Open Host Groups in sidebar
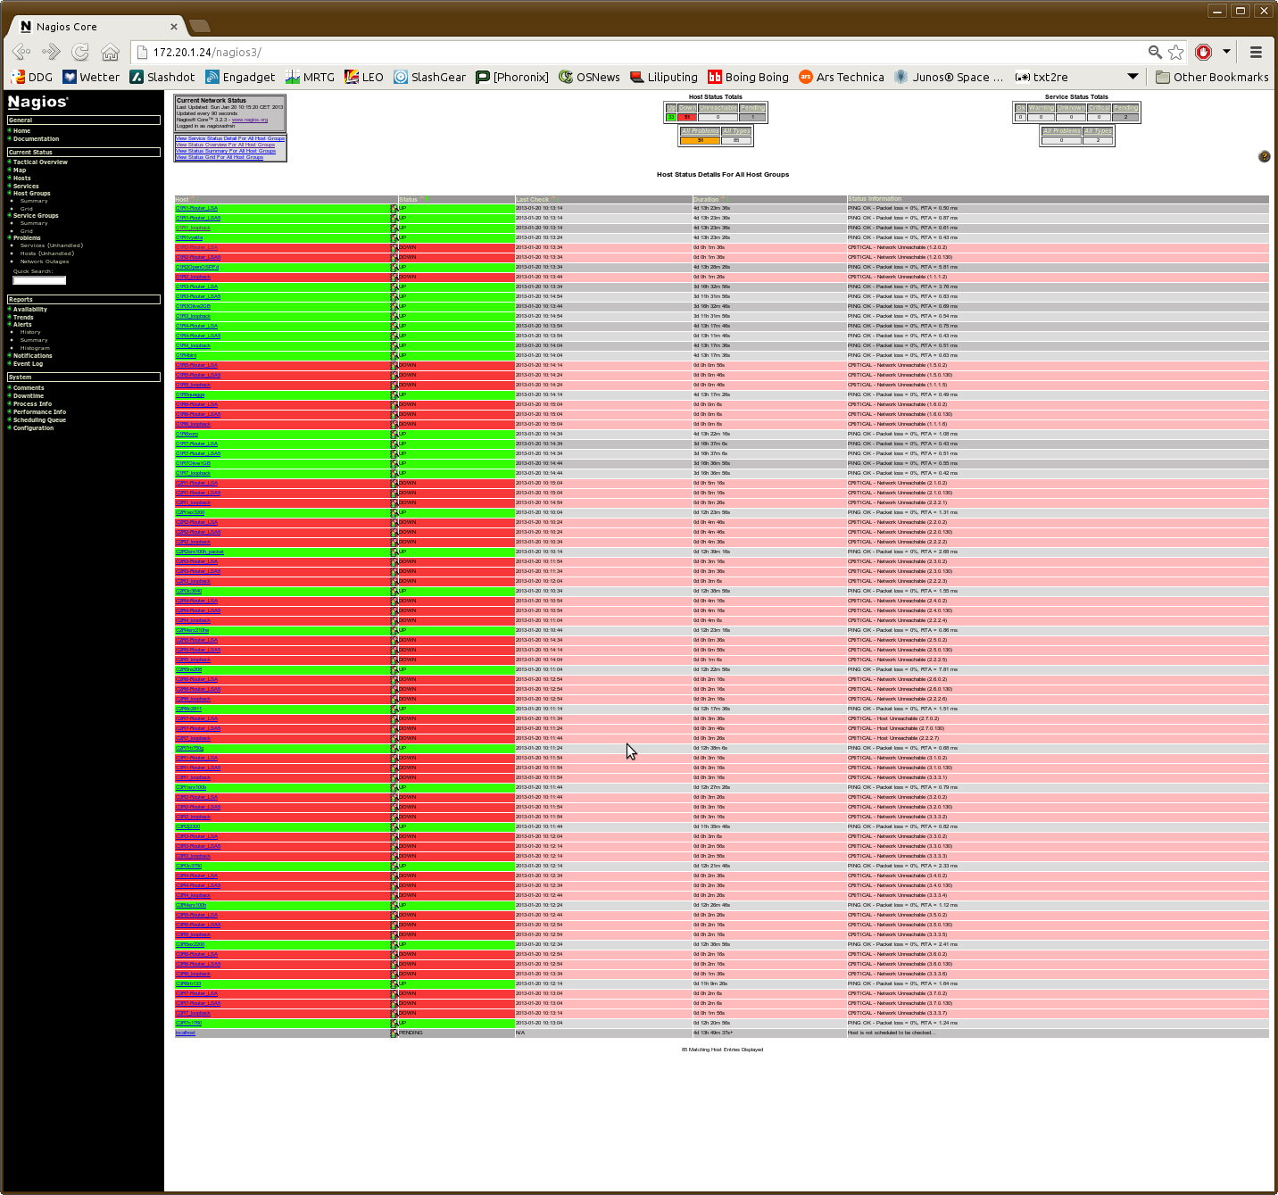The height and width of the screenshot is (1195, 1278). tap(32, 194)
